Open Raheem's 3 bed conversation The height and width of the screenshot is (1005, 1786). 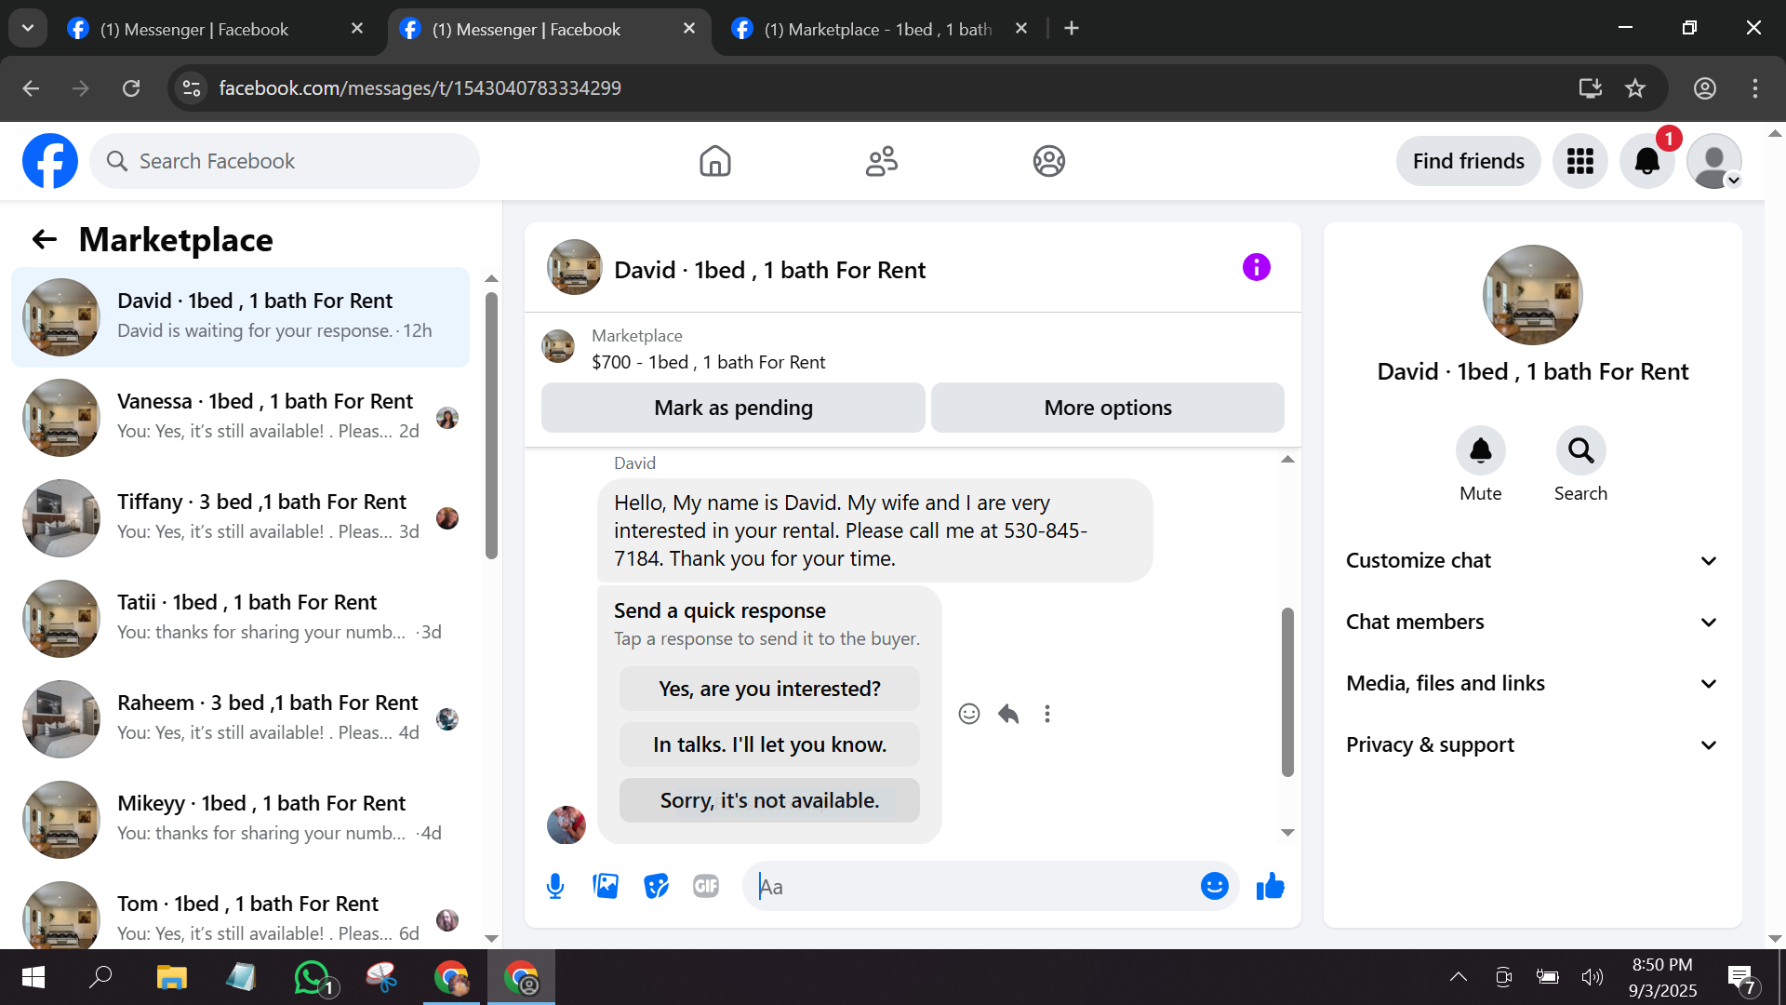[x=240, y=719]
